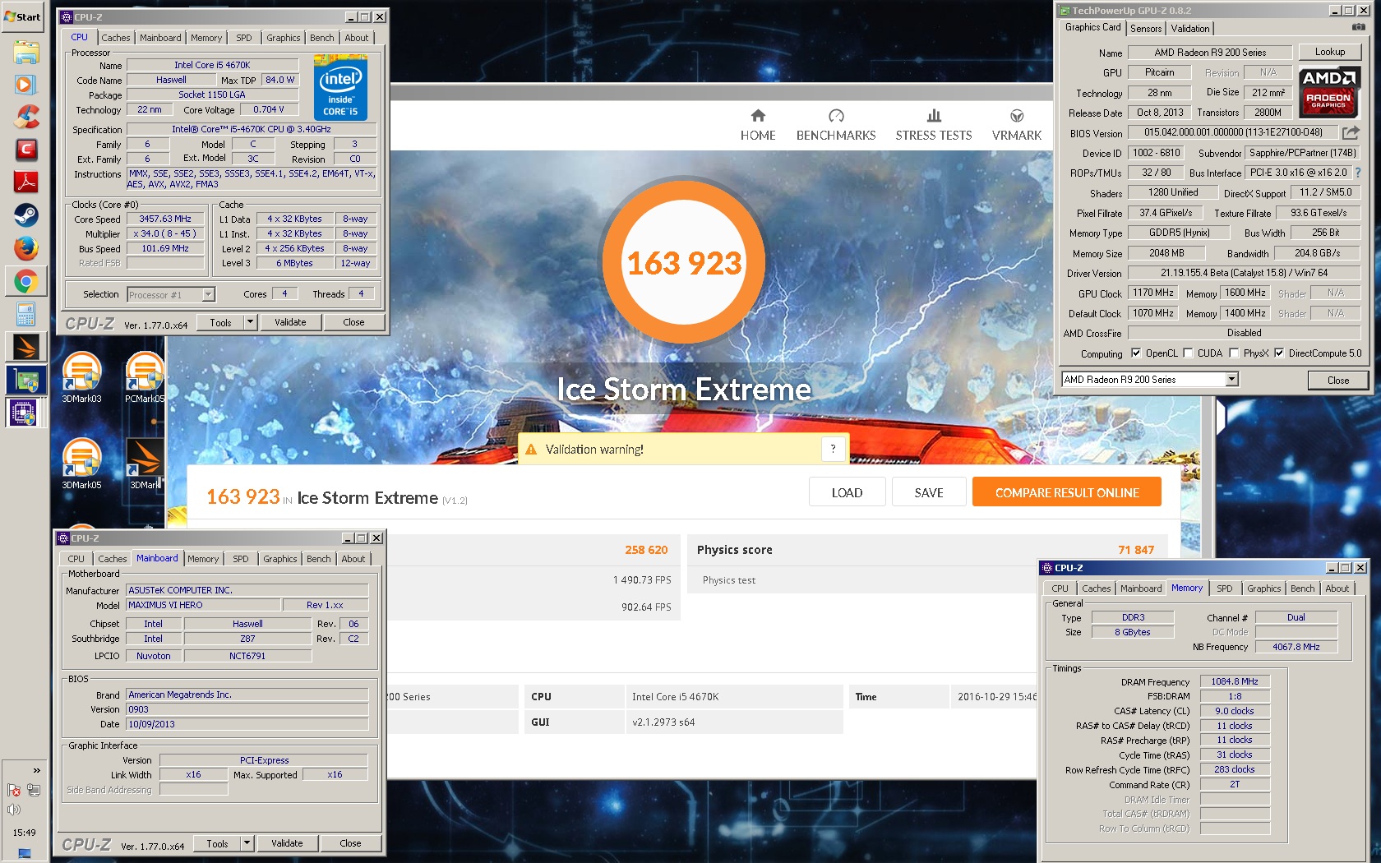This screenshot has width=1381, height=863.
Task: Open the PCMark05 desktop shortcut
Action: click(x=145, y=377)
